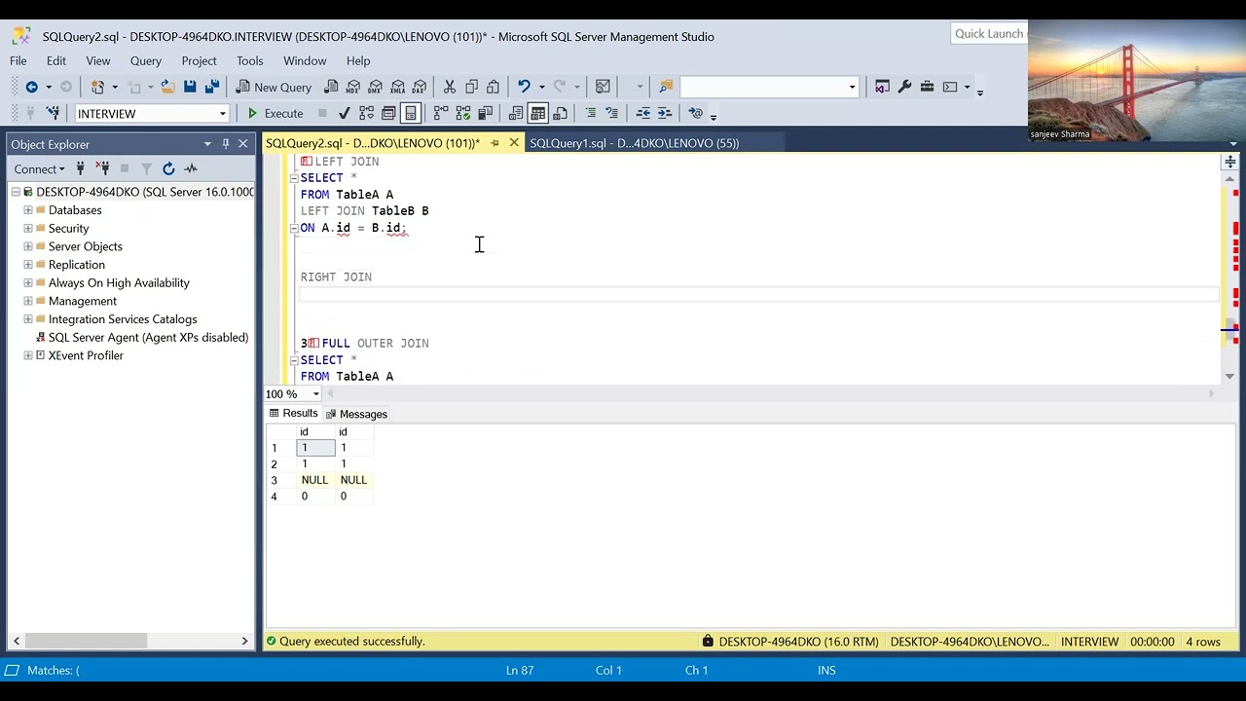
Task: Cut selection with the scissors icon
Action: pyautogui.click(x=449, y=87)
